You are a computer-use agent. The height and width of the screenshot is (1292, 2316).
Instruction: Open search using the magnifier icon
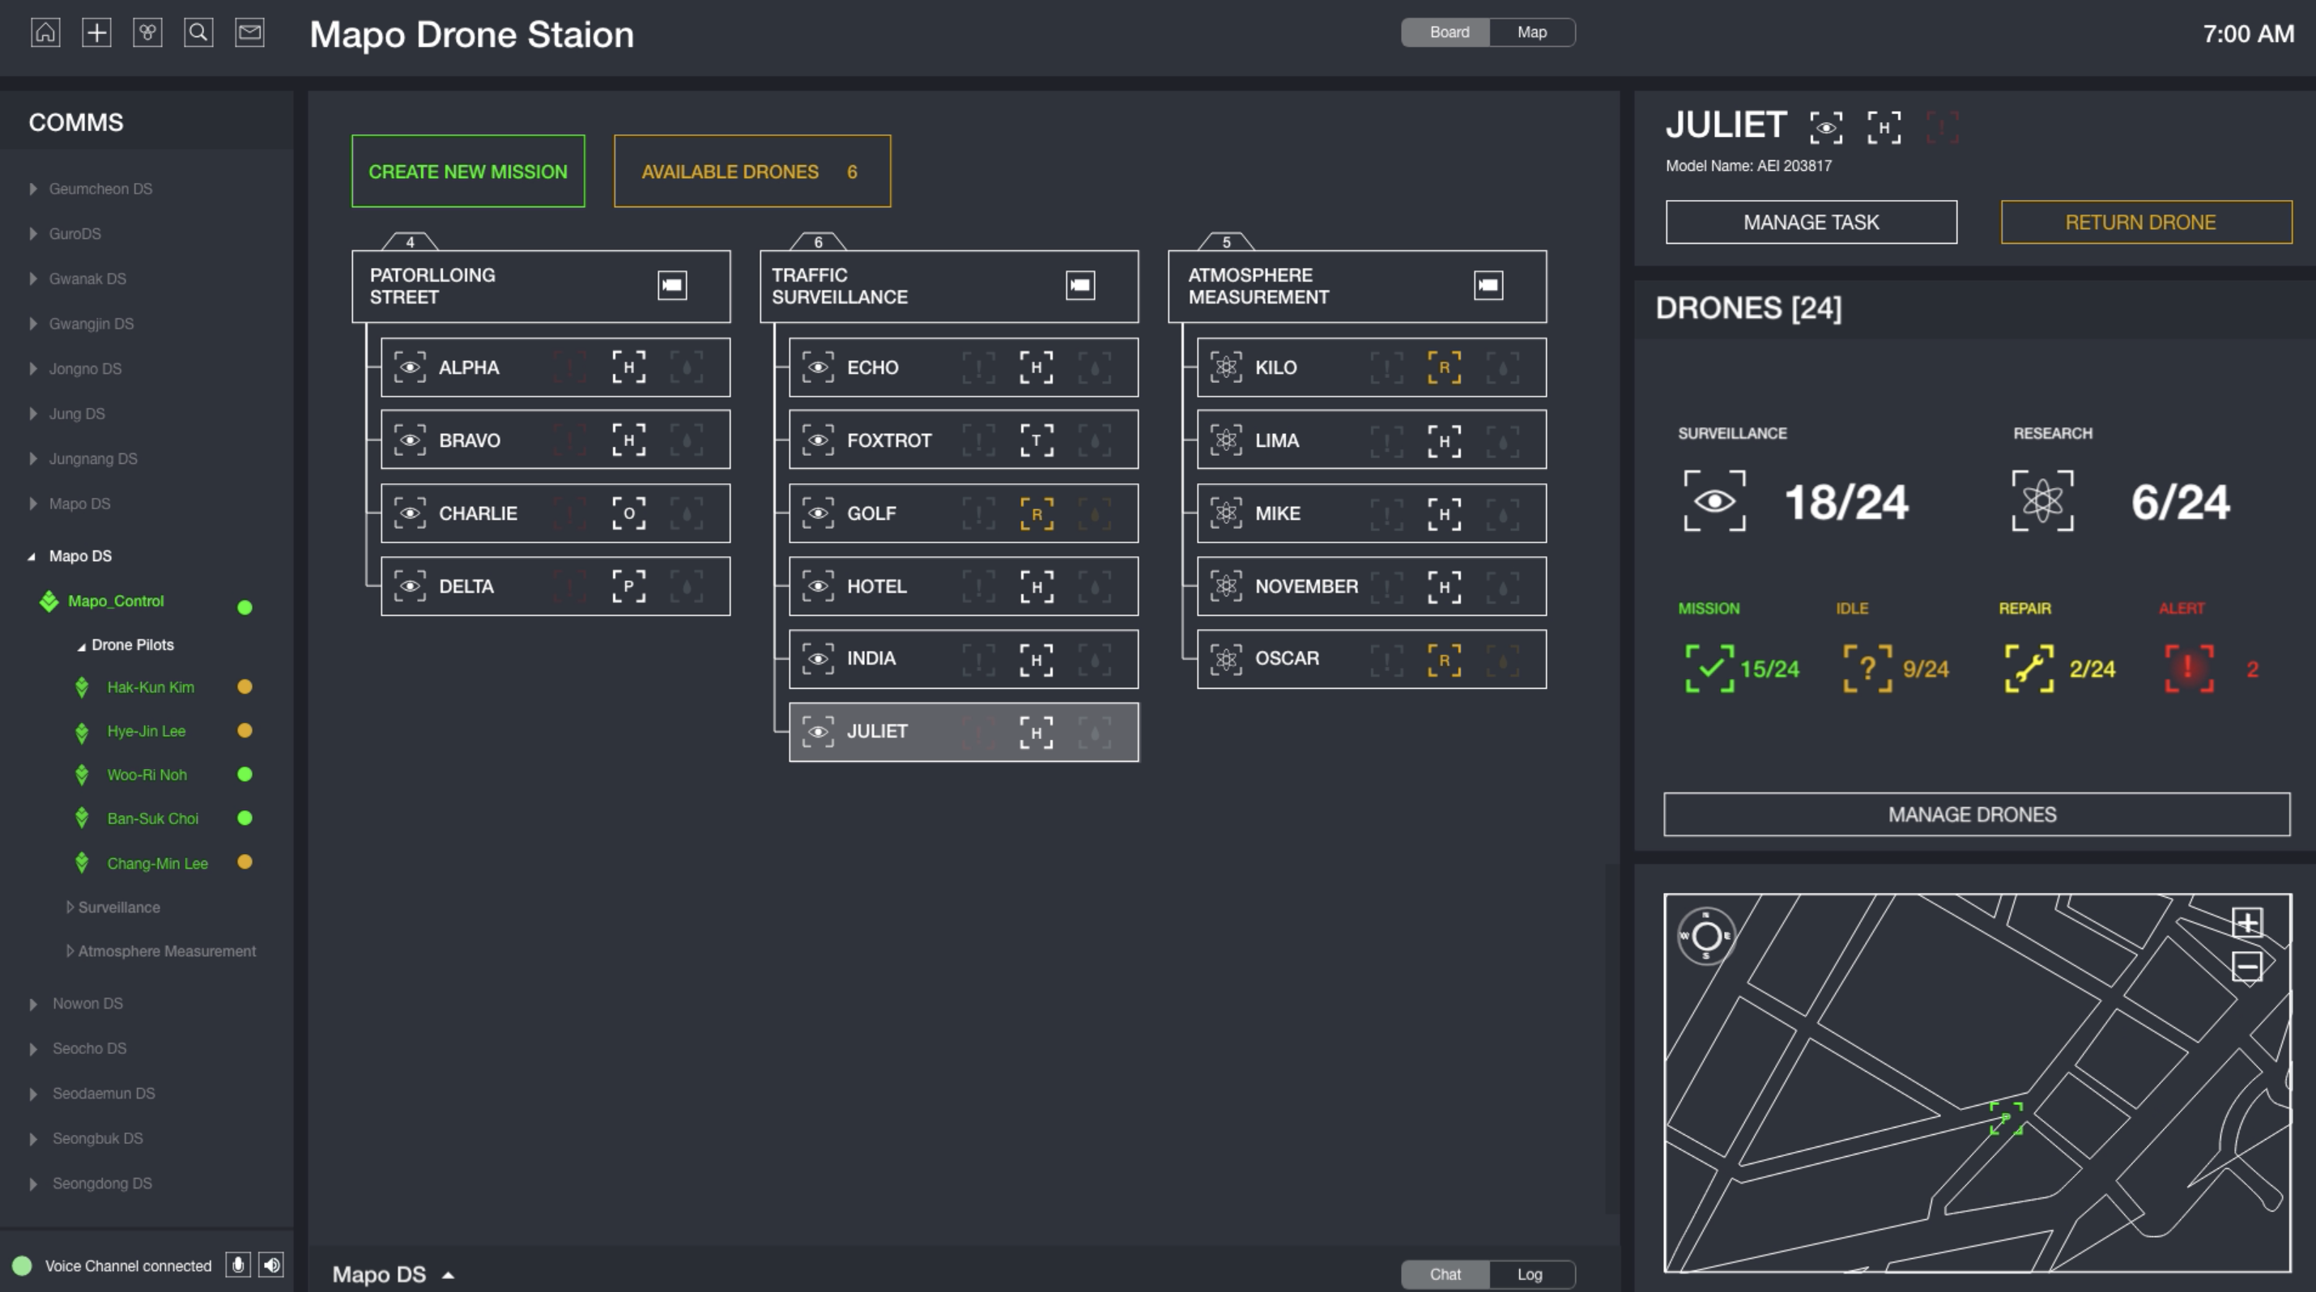(x=198, y=32)
